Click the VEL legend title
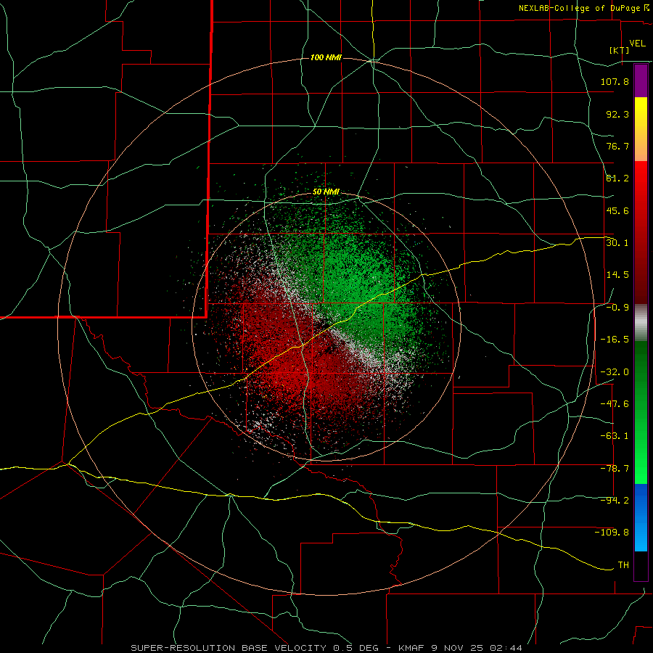Viewport: 653px width, 653px height. [637, 44]
